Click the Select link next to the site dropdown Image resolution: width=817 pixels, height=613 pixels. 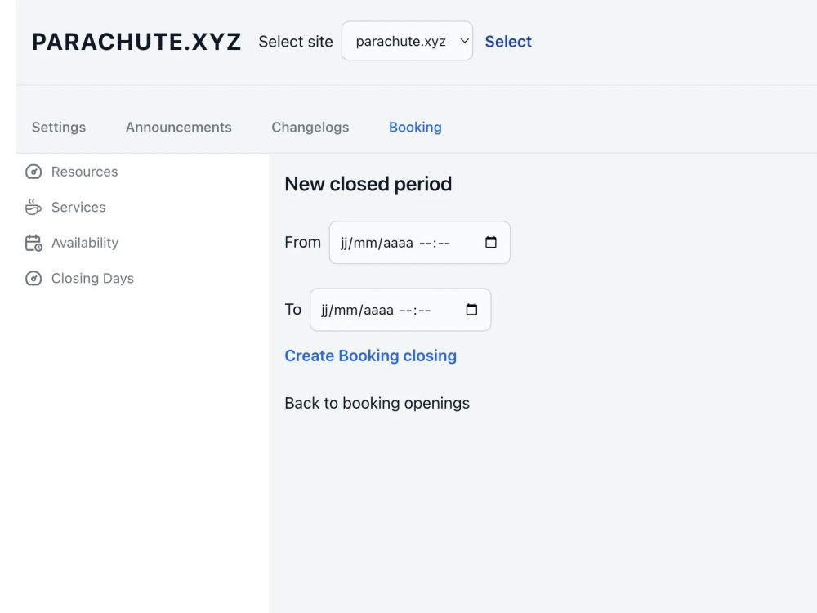coord(508,41)
